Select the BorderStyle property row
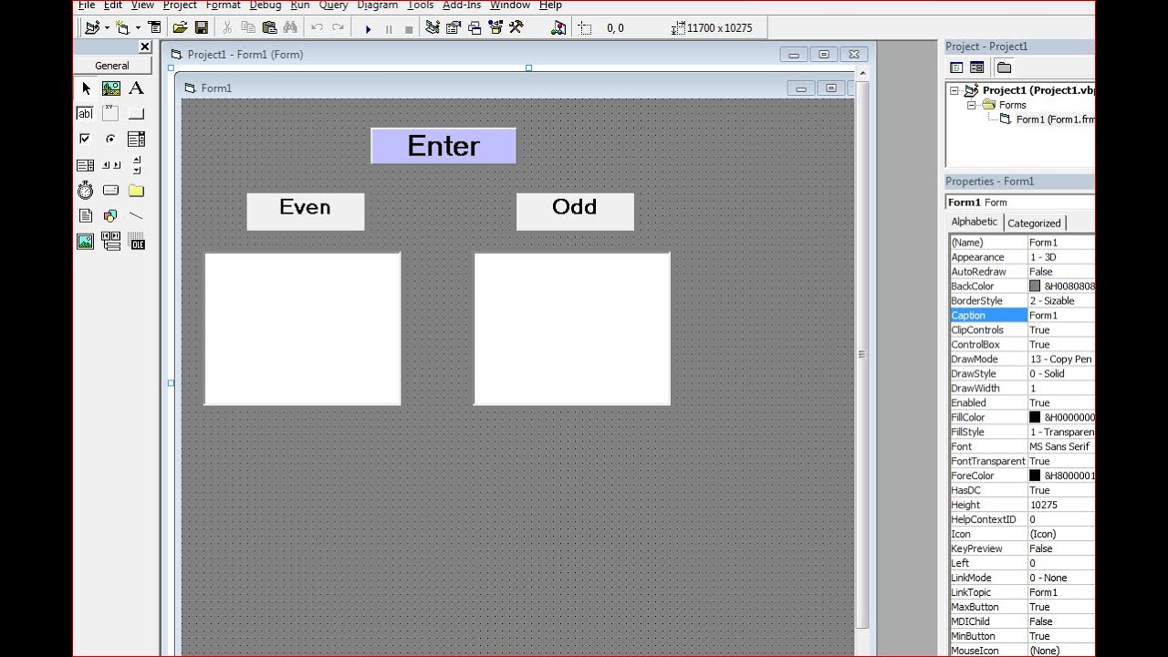The height and width of the screenshot is (657, 1168). [1021, 300]
